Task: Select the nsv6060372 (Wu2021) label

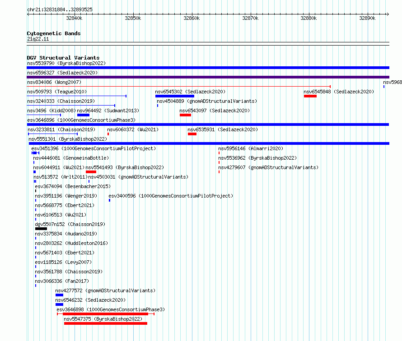Action: click(x=133, y=129)
